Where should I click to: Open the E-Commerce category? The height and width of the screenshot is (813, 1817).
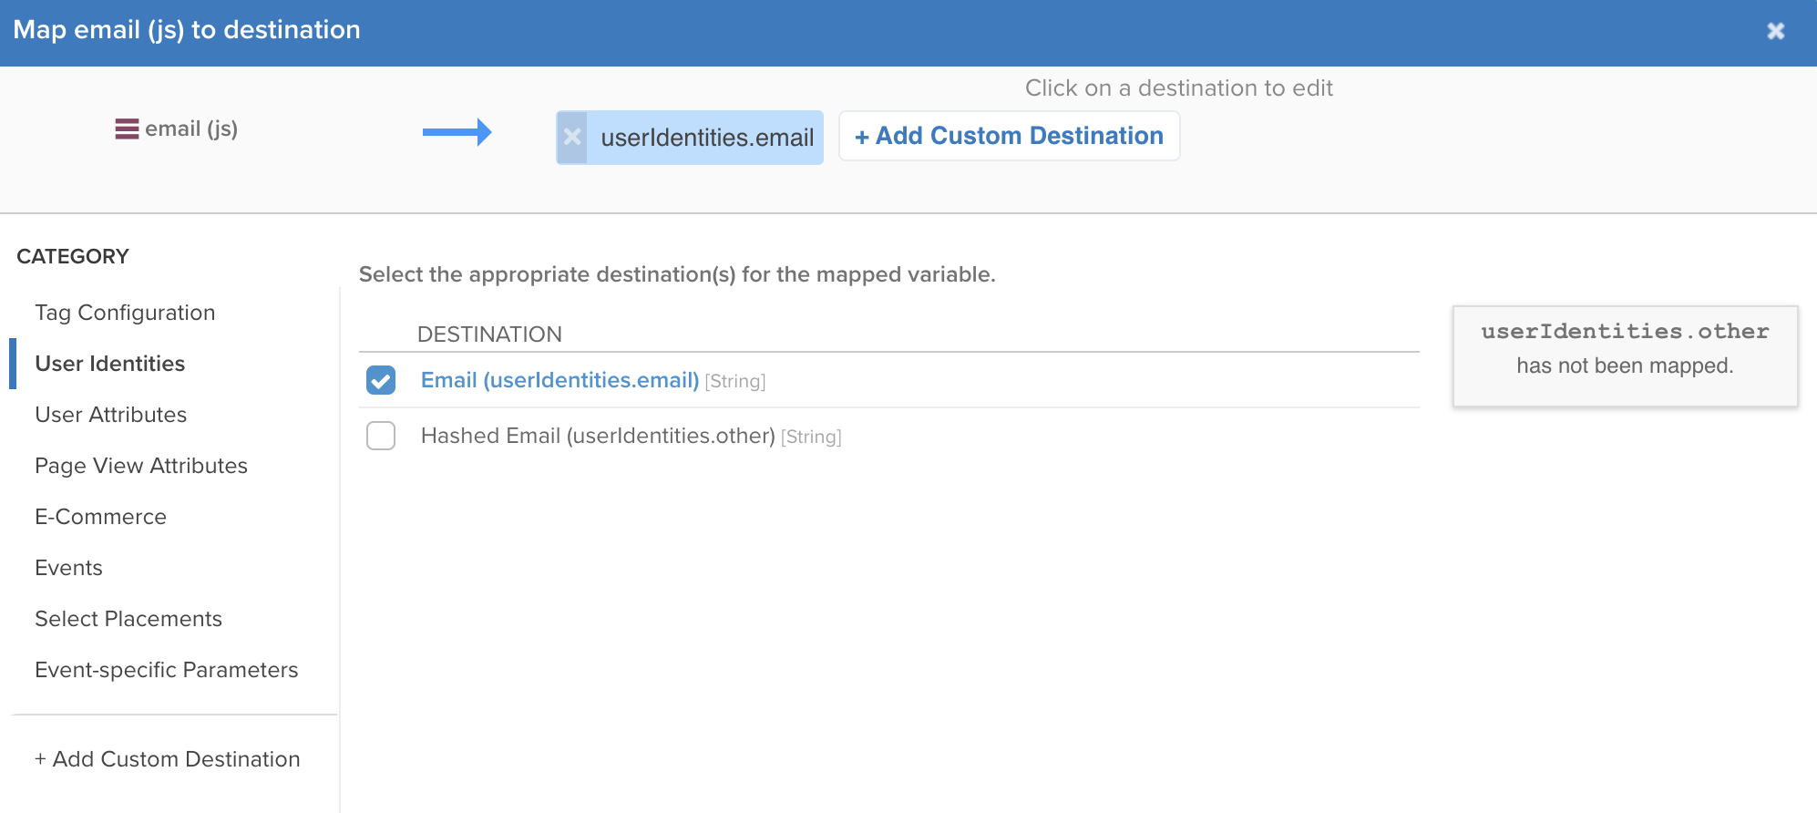coord(100,516)
